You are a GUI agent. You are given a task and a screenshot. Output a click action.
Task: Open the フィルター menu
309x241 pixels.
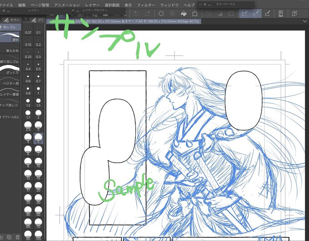coord(146,5)
